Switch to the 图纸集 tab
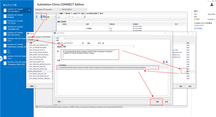Image resolution: width=216 pixels, height=117 pixels. click(67, 13)
